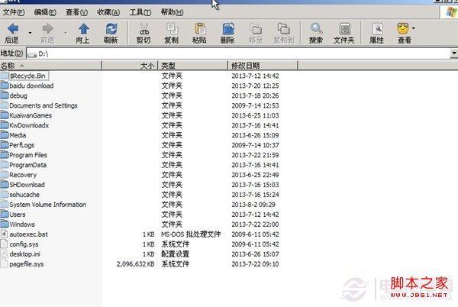458x307 pixels.
Task: Select the pagefile.sys file
Action: point(27,264)
